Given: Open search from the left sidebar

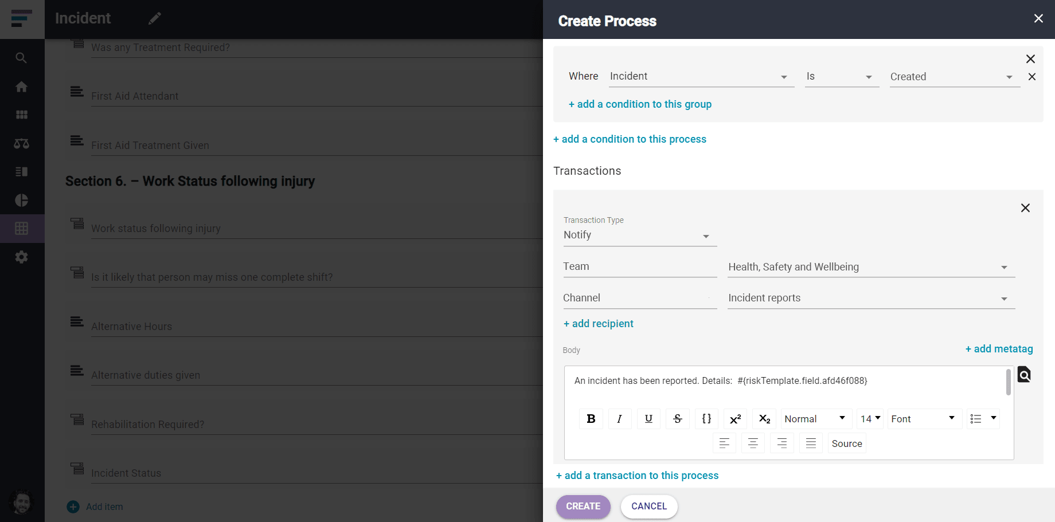Looking at the screenshot, I should [21, 58].
